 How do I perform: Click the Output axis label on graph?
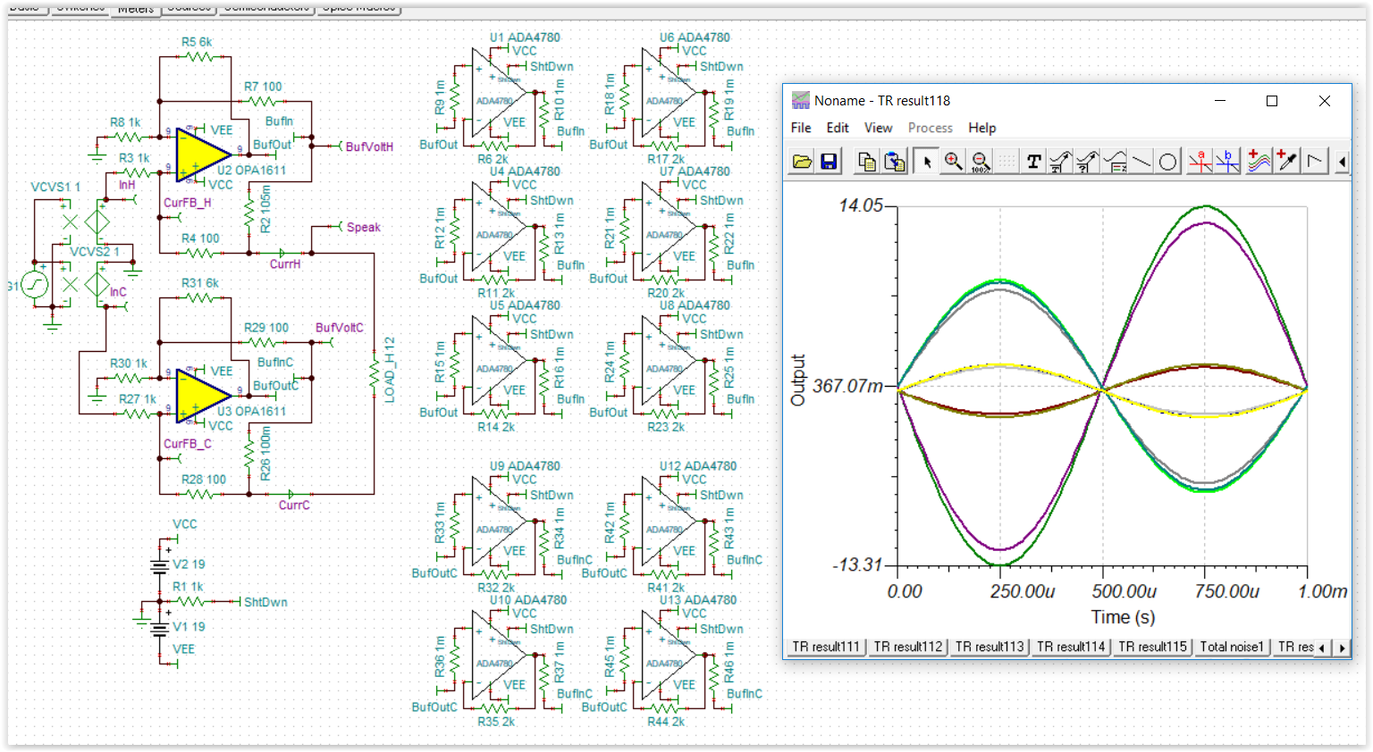pyautogui.click(x=798, y=380)
